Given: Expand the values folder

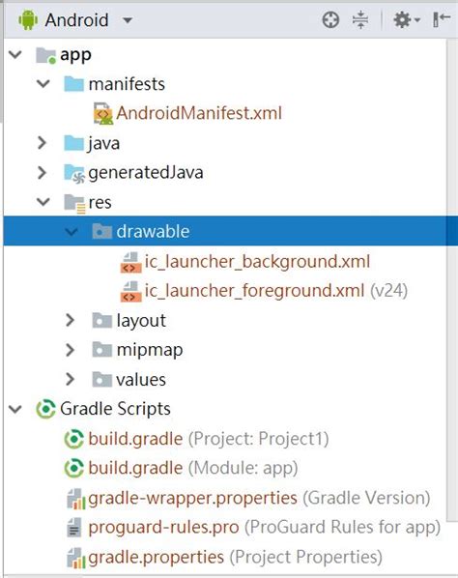Looking at the screenshot, I should [x=70, y=379].
